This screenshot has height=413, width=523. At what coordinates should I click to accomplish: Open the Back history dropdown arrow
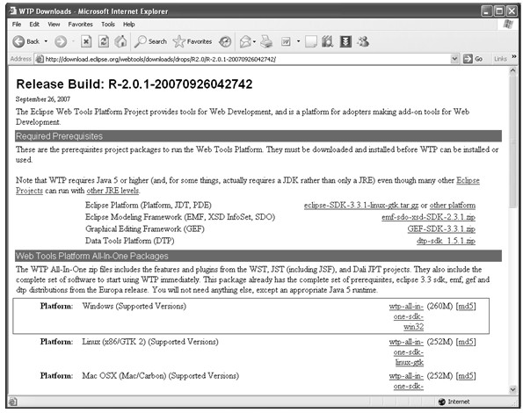[46, 41]
